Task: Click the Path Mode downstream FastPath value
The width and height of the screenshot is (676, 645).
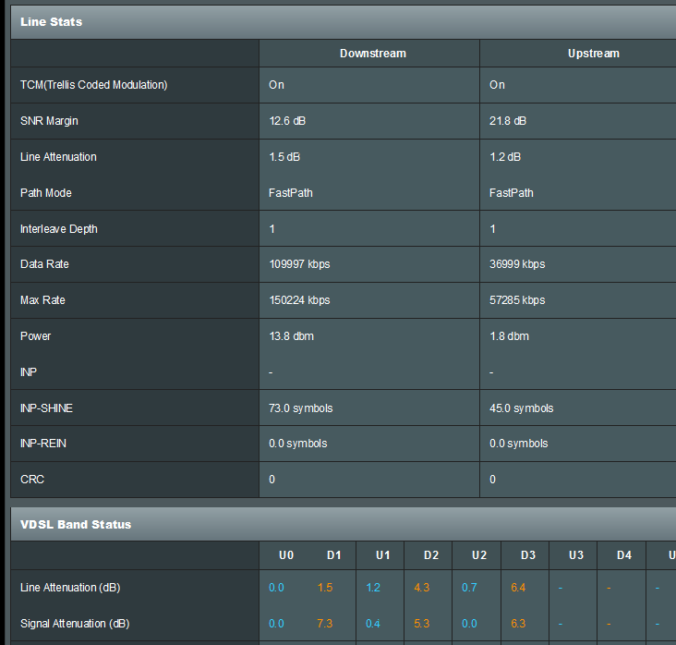Action: click(x=291, y=193)
